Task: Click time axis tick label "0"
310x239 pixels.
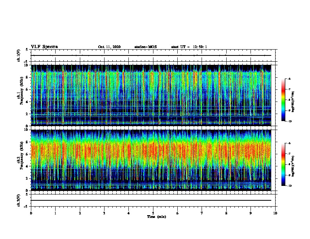Action: click(31, 213)
